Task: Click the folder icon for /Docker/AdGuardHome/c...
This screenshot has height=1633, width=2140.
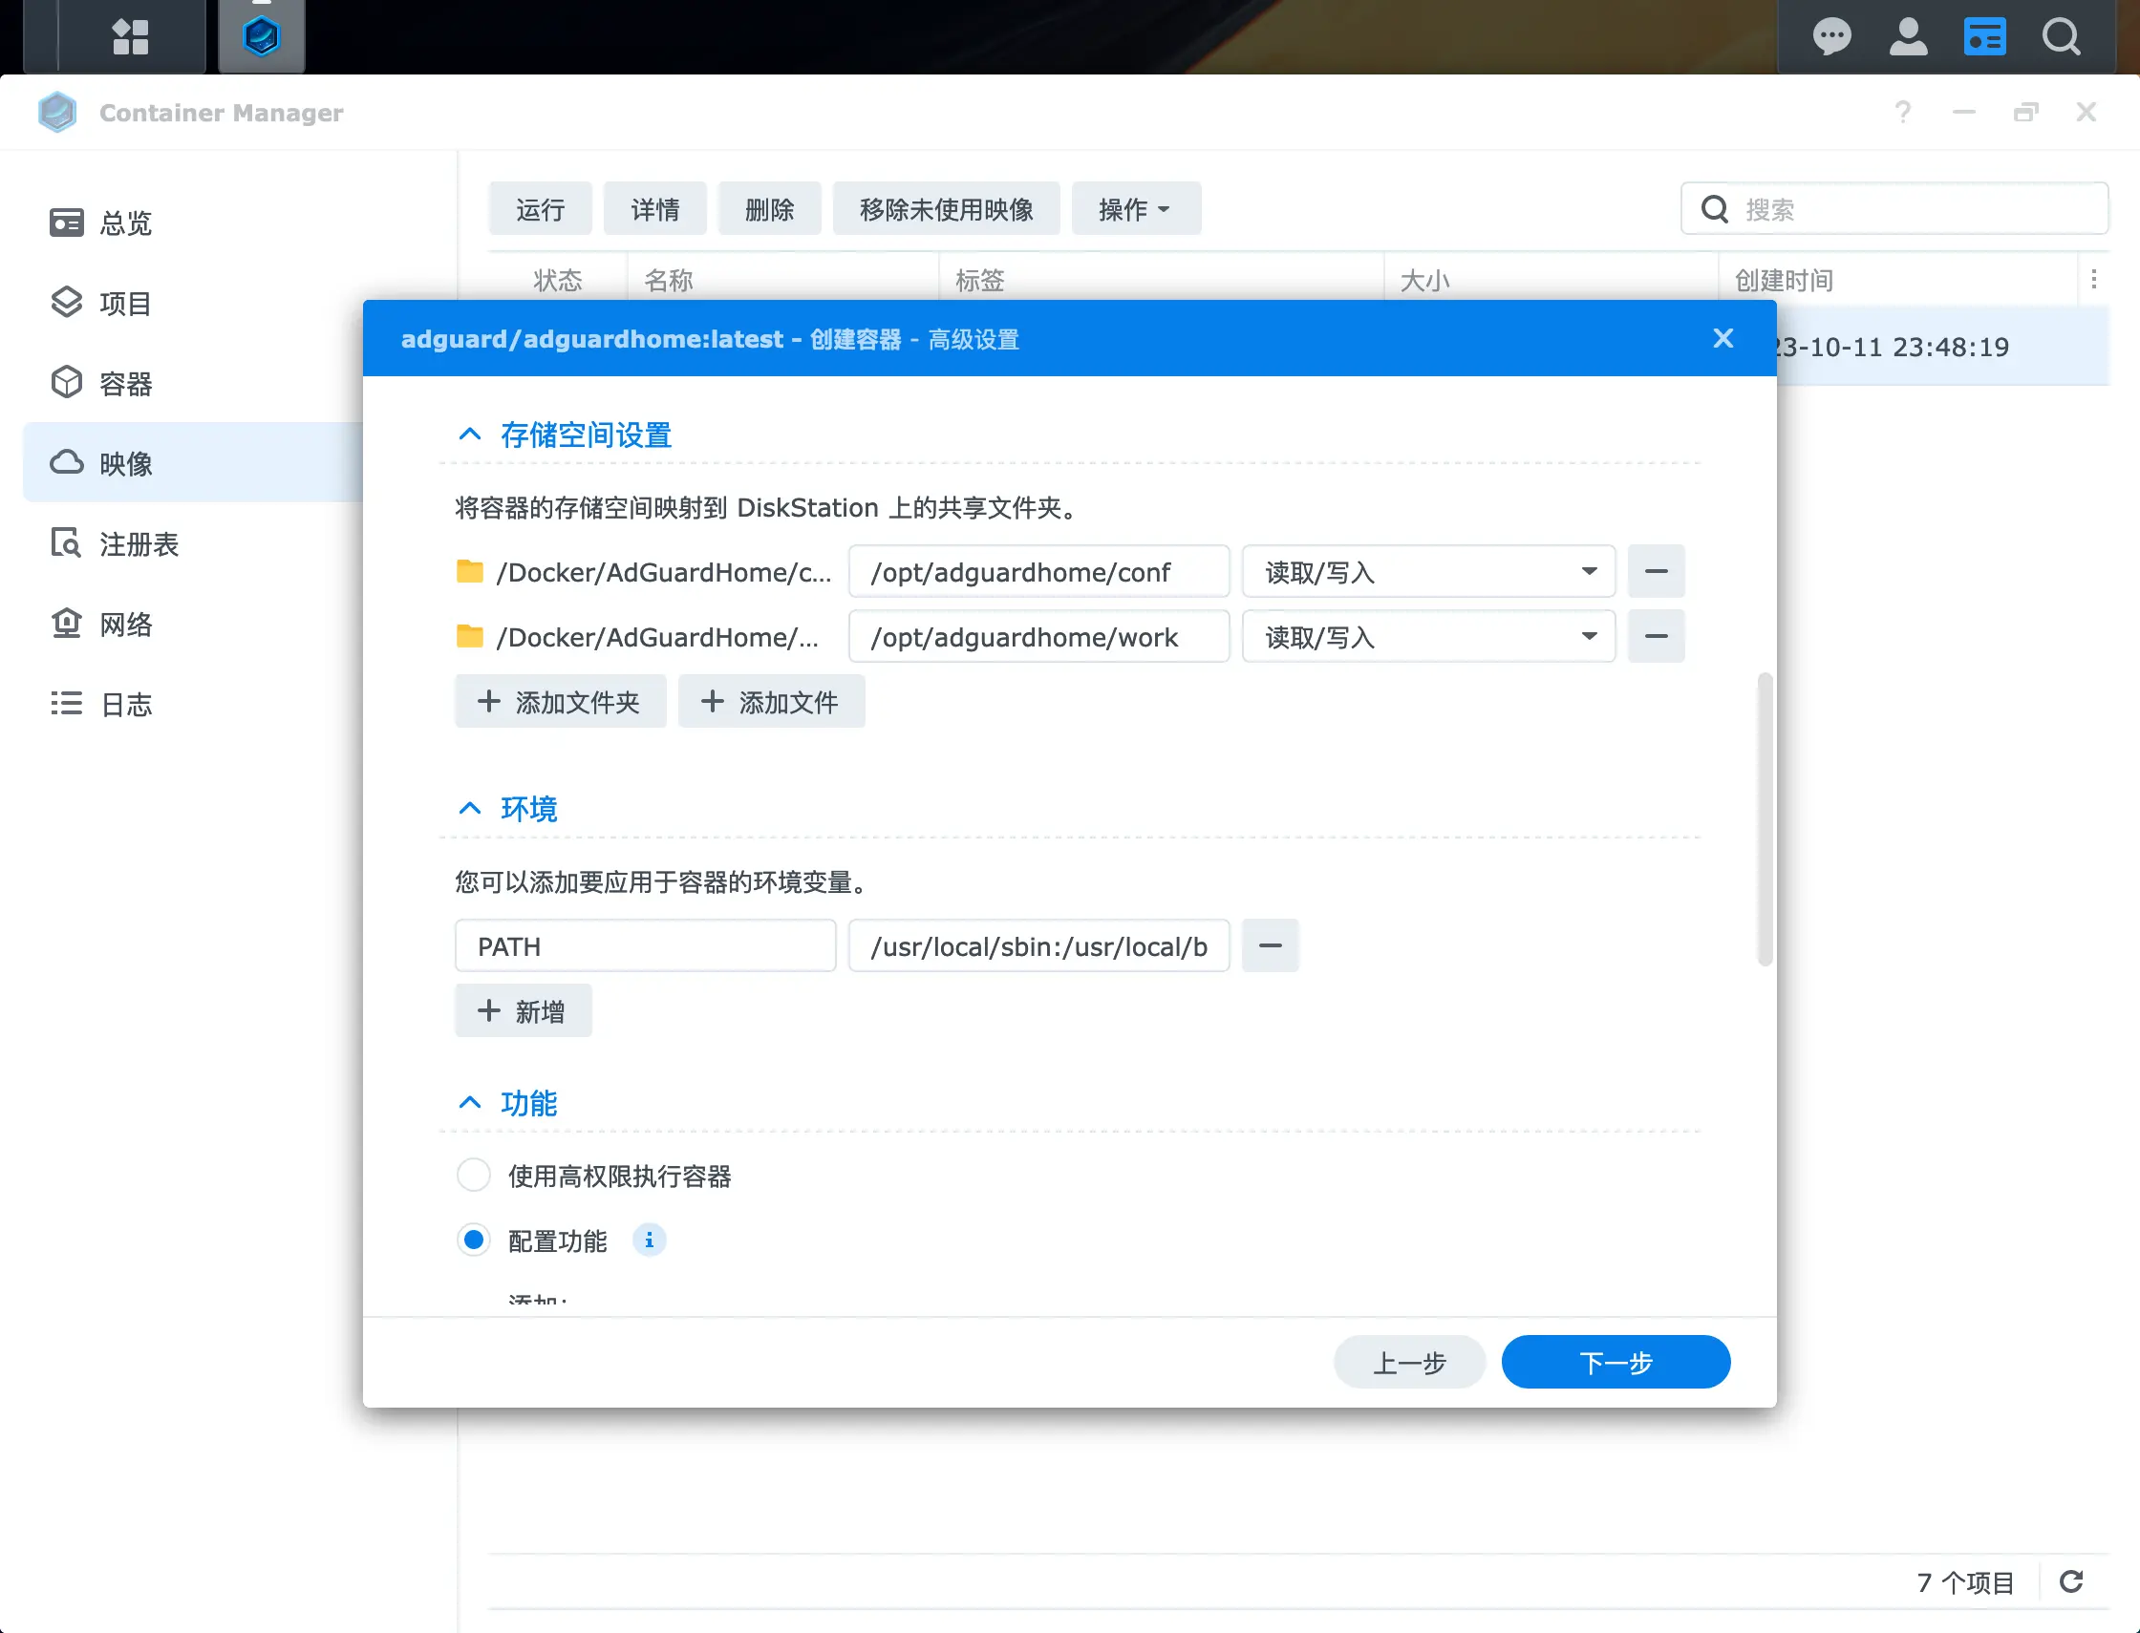Action: tap(470, 571)
